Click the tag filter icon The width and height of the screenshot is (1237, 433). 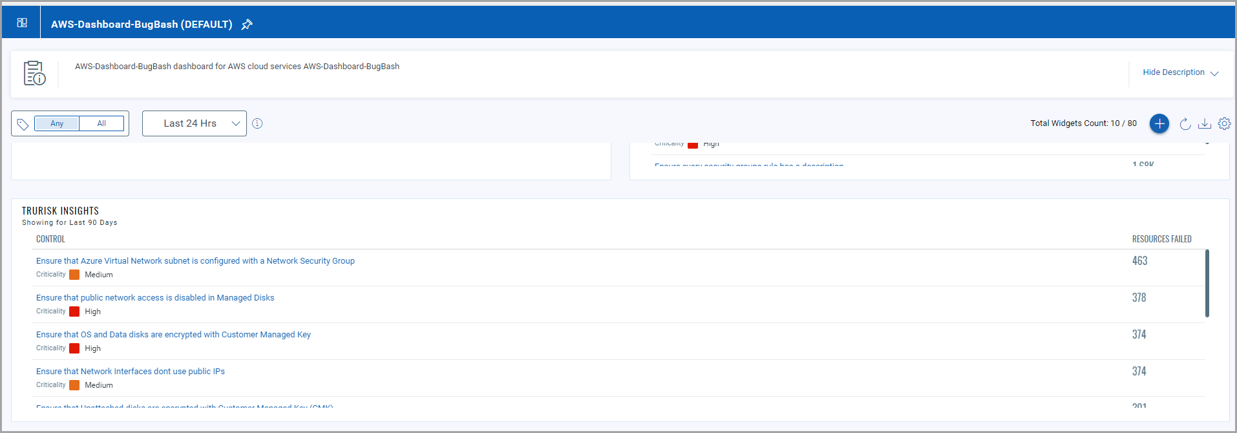(23, 123)
